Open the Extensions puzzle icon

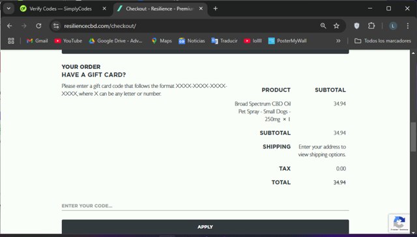[371, 26]
